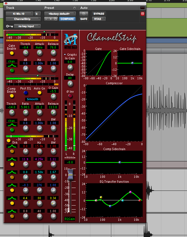The width and height of the screenshot is (187, 237).
Task: Click compressor Thresh value field -14.0
Action: tap(12, 107)
